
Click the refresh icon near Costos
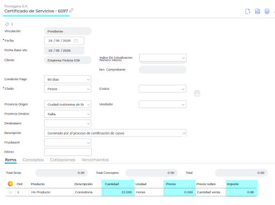(197, 93)
